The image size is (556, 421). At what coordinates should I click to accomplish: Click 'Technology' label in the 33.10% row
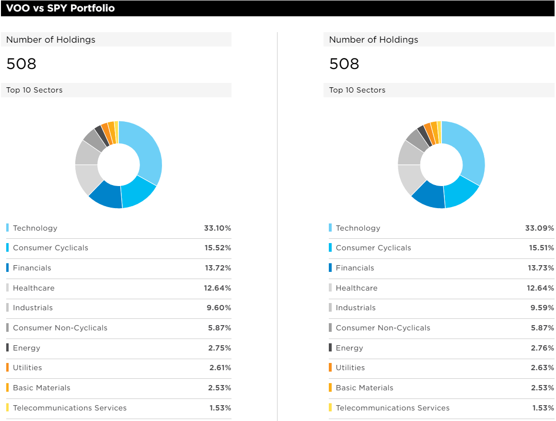(35, 228)
